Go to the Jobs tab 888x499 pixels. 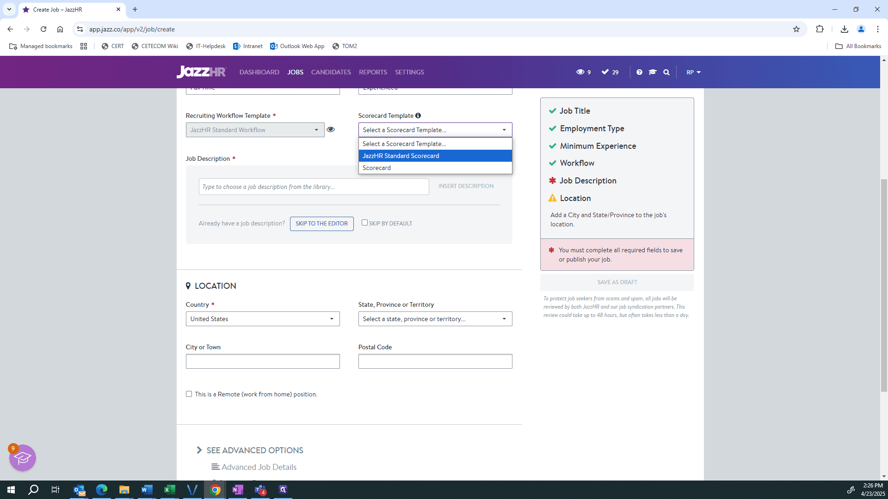(x=295, y=72)
